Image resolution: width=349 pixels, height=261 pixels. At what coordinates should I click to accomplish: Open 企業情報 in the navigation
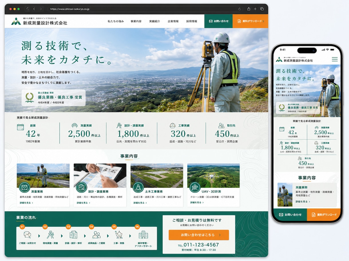coord(173,21)
